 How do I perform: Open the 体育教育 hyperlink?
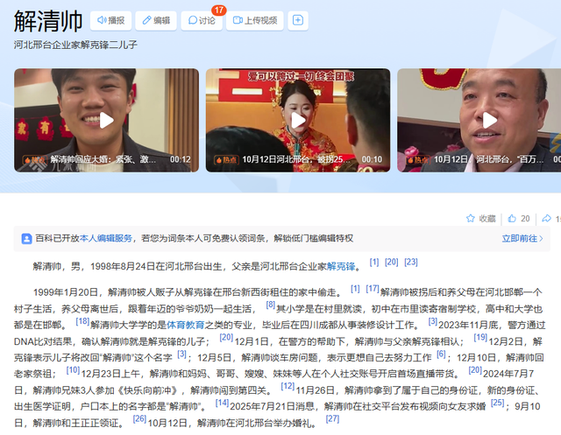(185, 325)
